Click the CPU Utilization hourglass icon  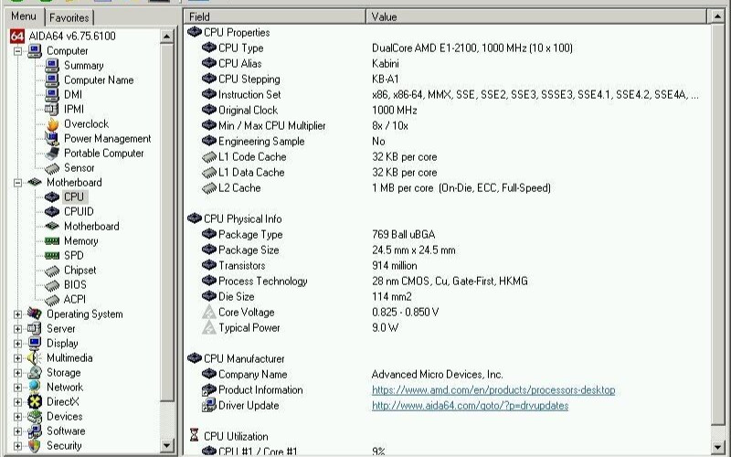tap(195, 435)
